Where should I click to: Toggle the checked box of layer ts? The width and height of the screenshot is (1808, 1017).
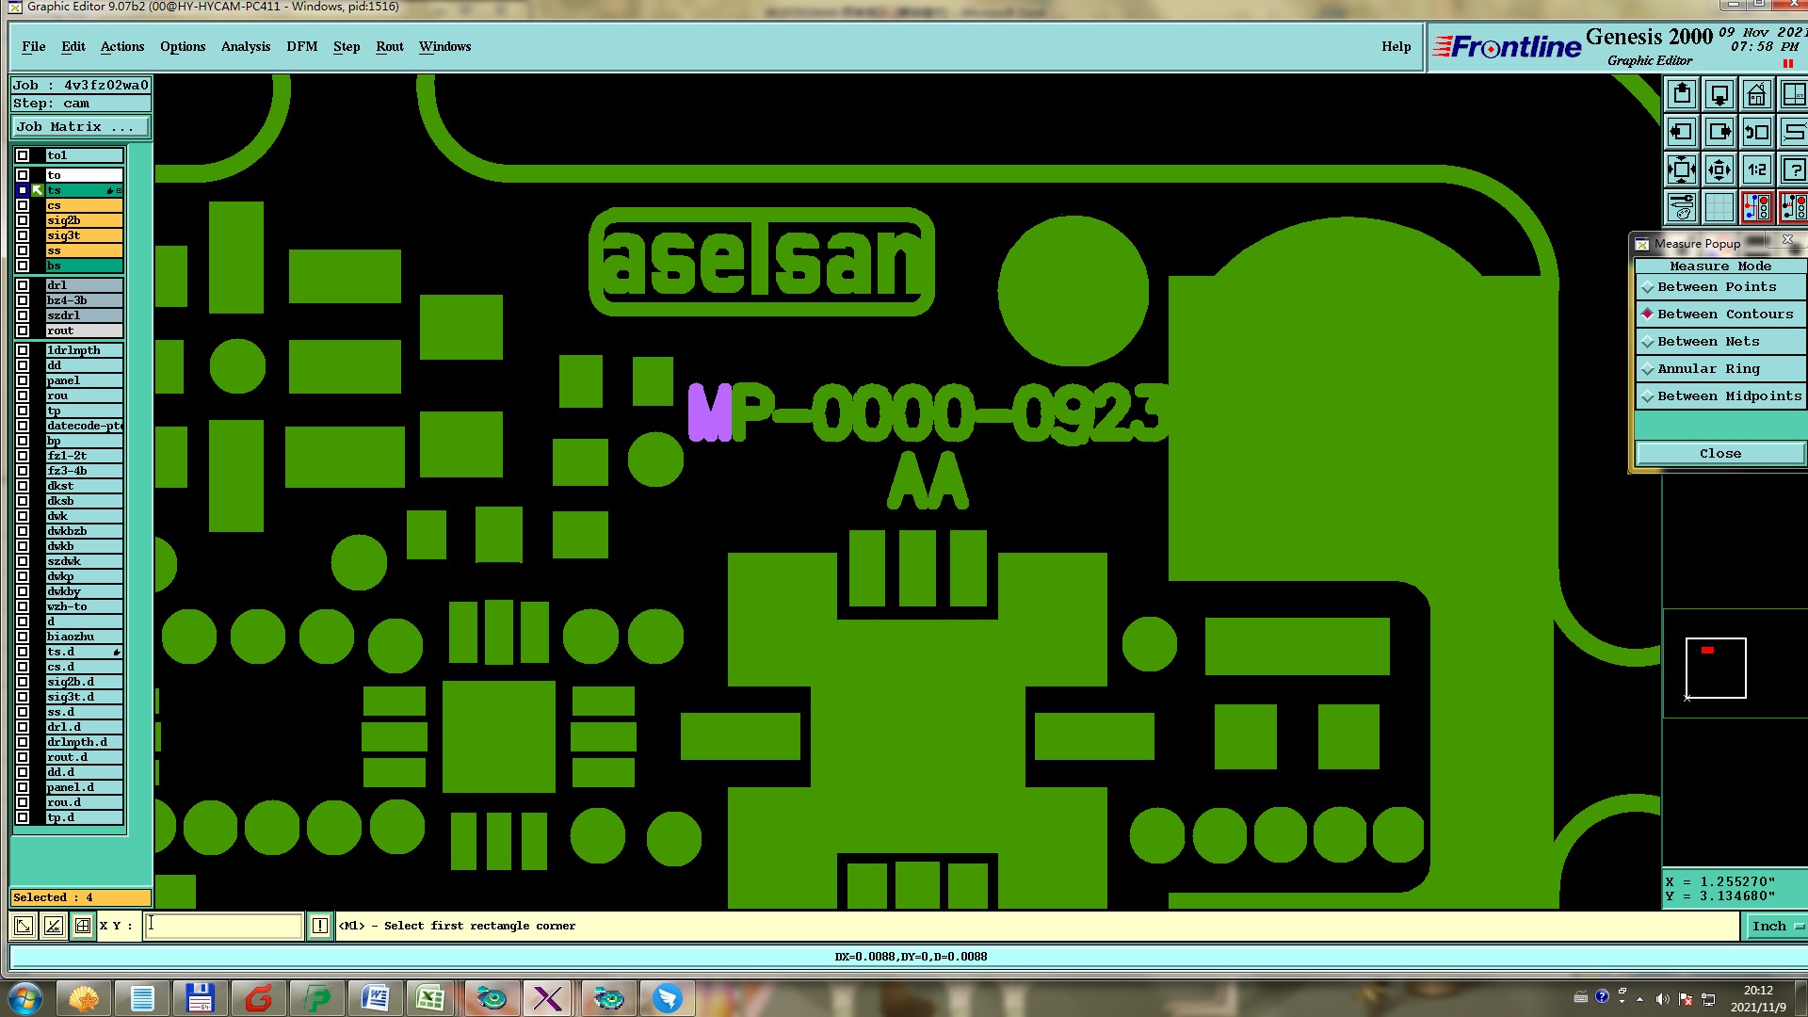pos(23,190)
